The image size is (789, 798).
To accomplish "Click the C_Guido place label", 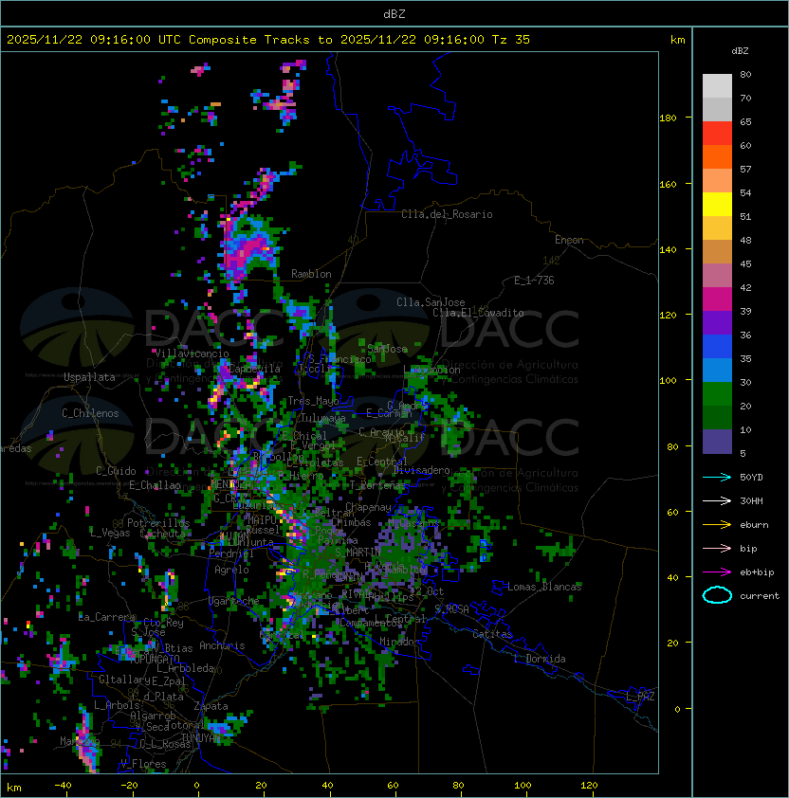I will pyautogui.click(x=116, y=471).
